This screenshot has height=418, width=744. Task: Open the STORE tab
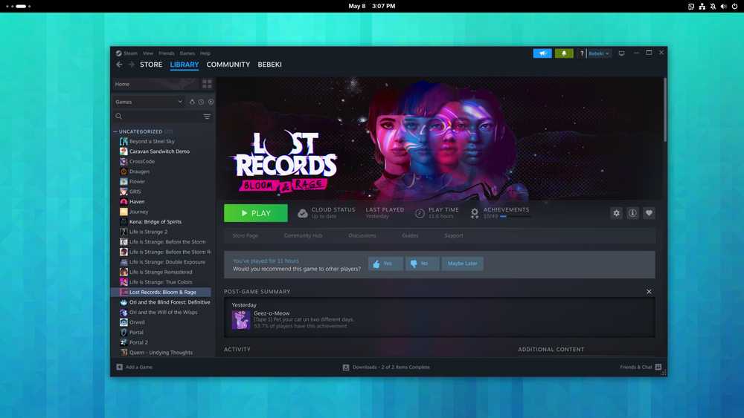point(151,65)
